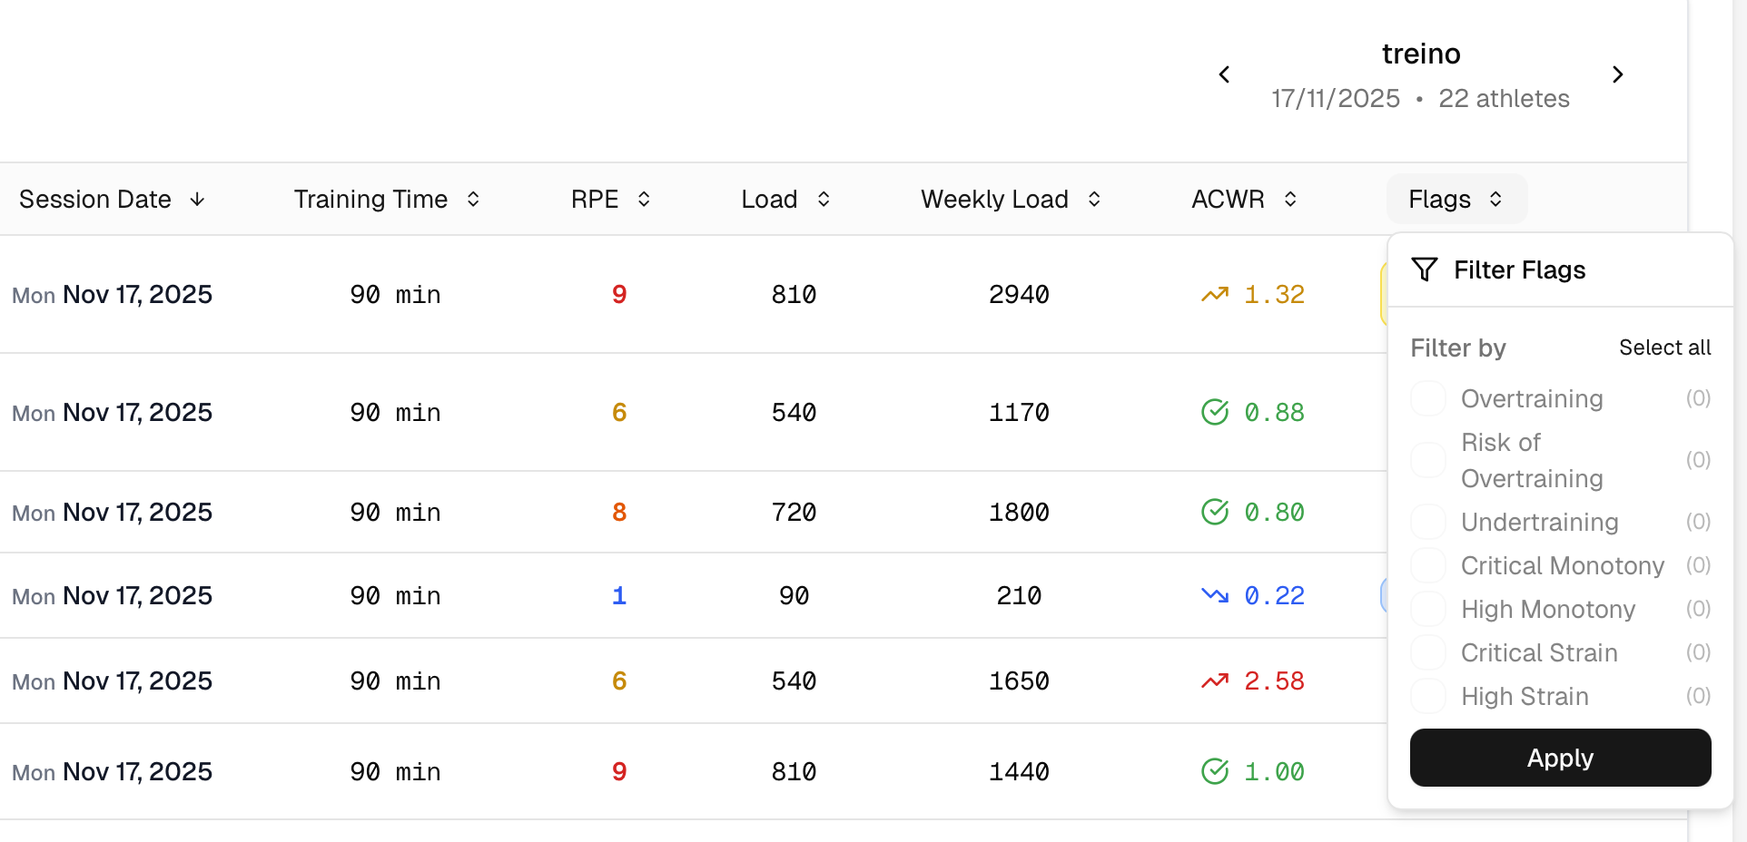Toggle the Critical Strain checkbox
The width and height of the screenshot is (1747, 842).
(1428, 652)
